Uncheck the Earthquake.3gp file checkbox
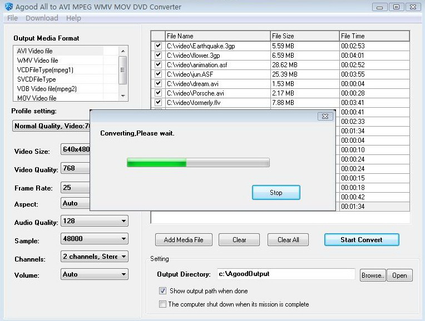The width and height of the screenshot is (425, 321). pyautogui.click(x=158, y=46)
